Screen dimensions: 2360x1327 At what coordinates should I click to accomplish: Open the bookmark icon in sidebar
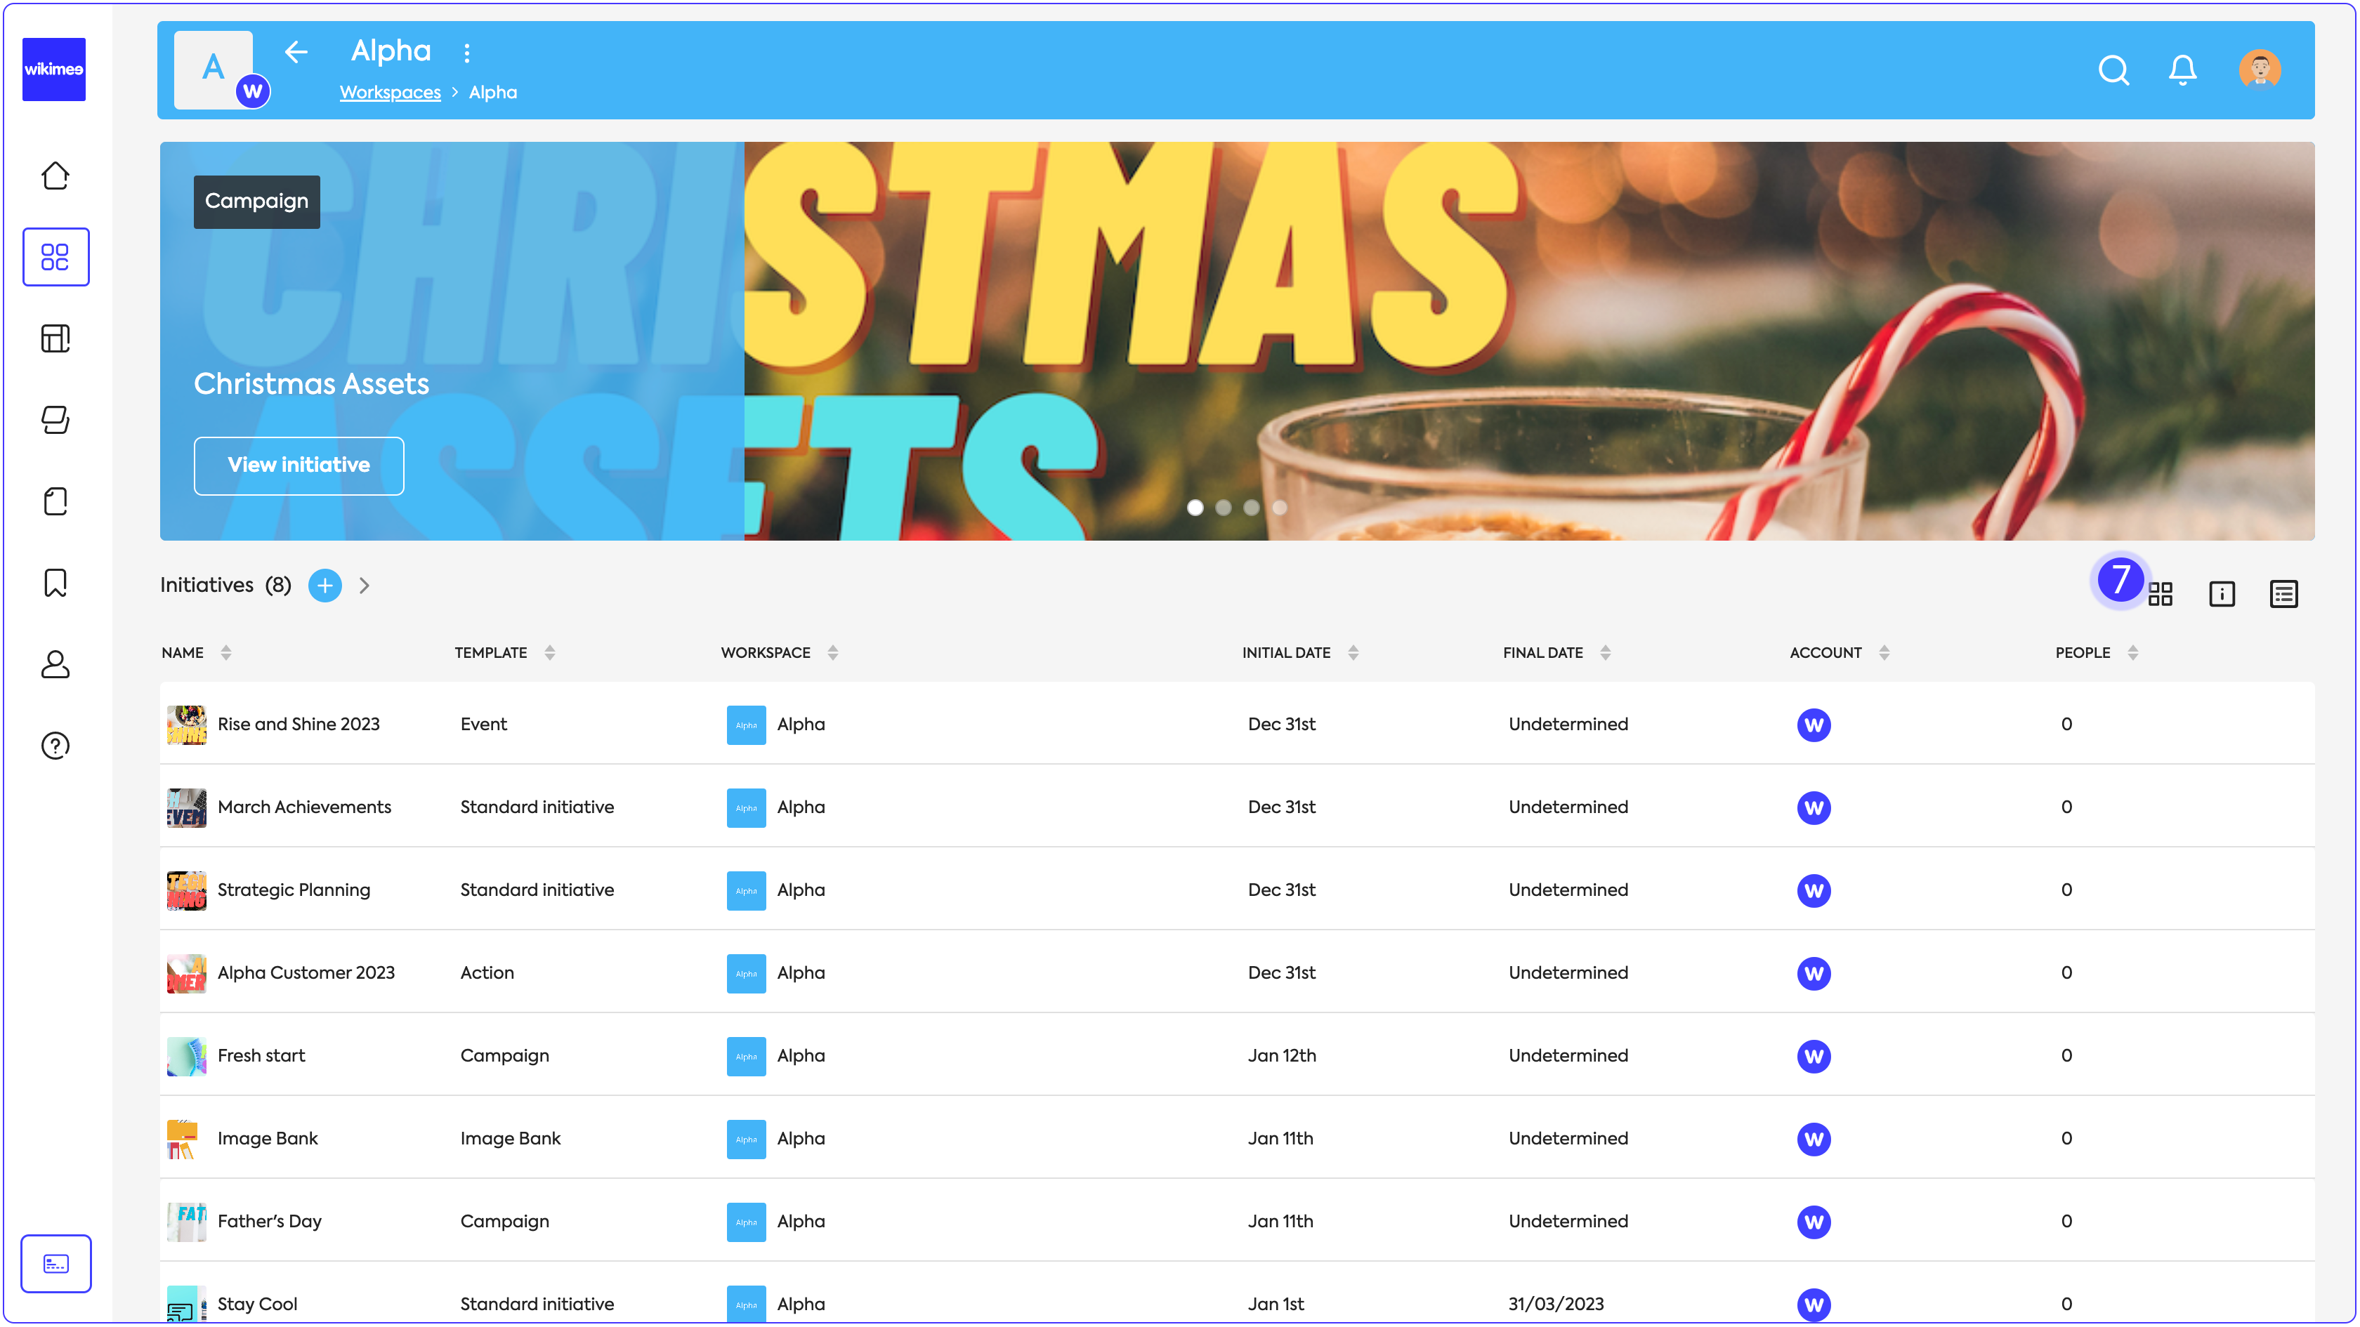click(55, 583)
